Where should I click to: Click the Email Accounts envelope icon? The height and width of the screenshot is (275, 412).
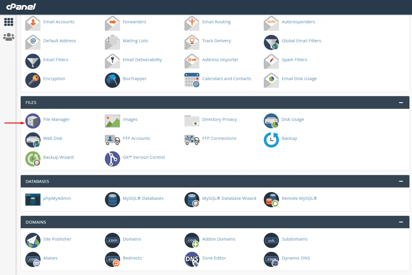[x=33, y=23]
